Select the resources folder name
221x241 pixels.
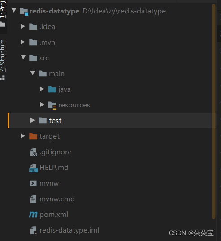pos(74,105)
